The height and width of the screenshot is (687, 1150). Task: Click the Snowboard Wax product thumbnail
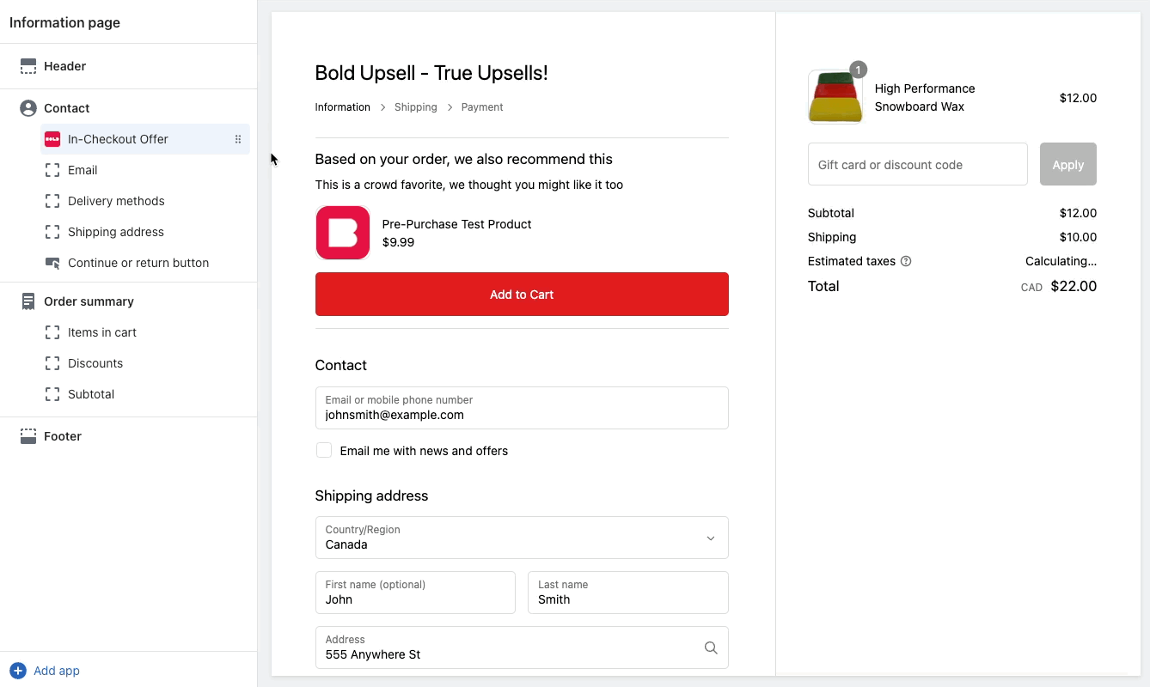pos(835,97)
